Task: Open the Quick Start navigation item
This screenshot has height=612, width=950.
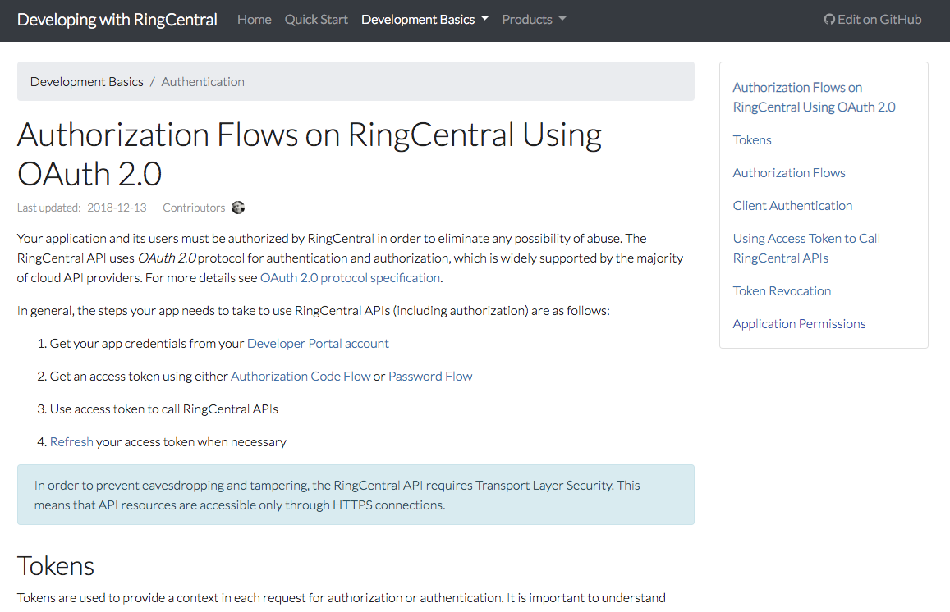Action: tap(316, 20)
